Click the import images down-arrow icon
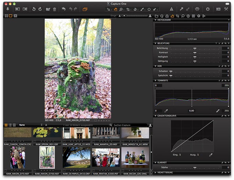This screenshot has width=234, height=180. coord(8,9)
